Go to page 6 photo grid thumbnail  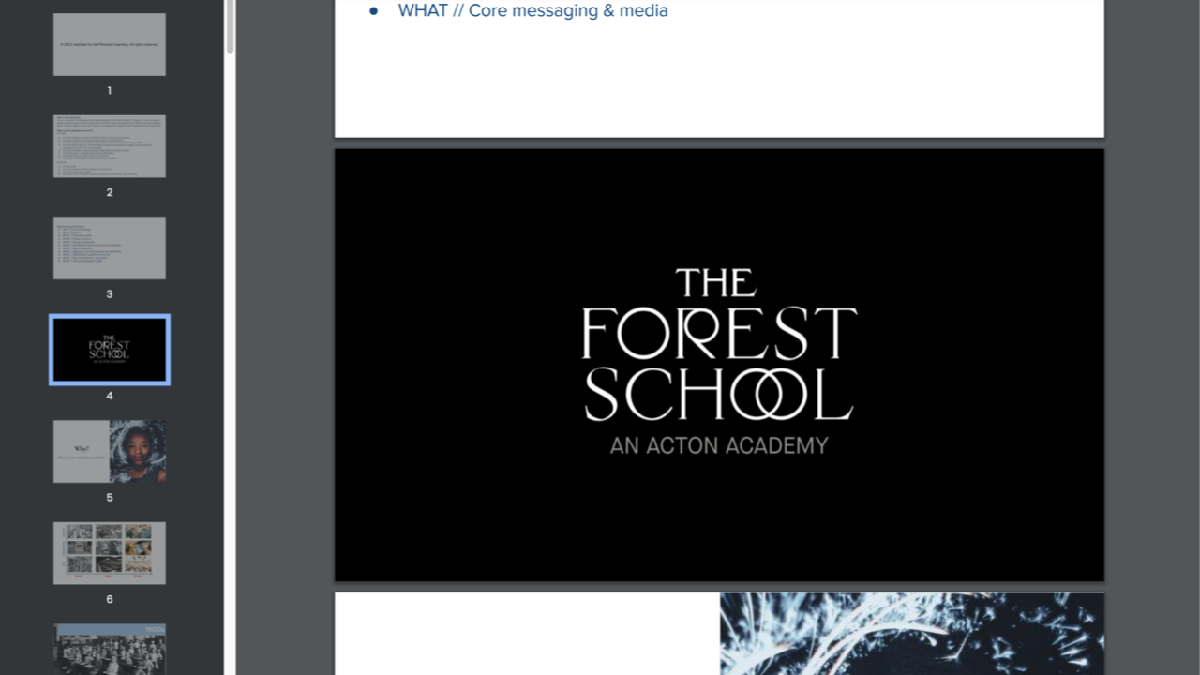coord(110,553)
